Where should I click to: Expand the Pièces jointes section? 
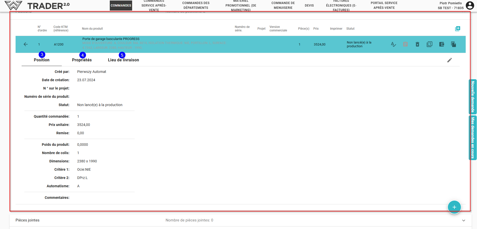click(463, 220)
